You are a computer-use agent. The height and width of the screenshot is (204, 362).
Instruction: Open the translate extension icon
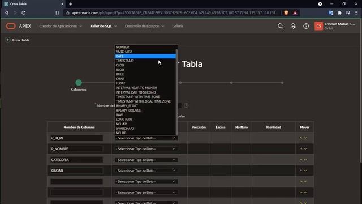click(x=331, y=12)
